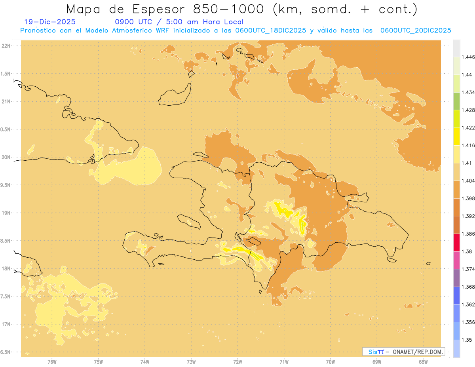Click the 1.374 colorbar value
Image resolution: width=475 pixels, height=367 pixels.
[x=468, y=269]
